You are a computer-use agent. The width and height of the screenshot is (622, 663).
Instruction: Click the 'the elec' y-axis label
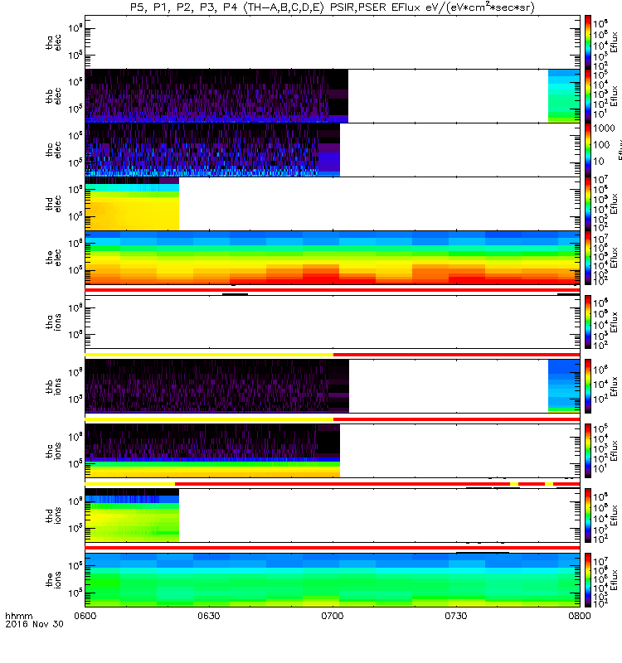[x=53, y=258]
